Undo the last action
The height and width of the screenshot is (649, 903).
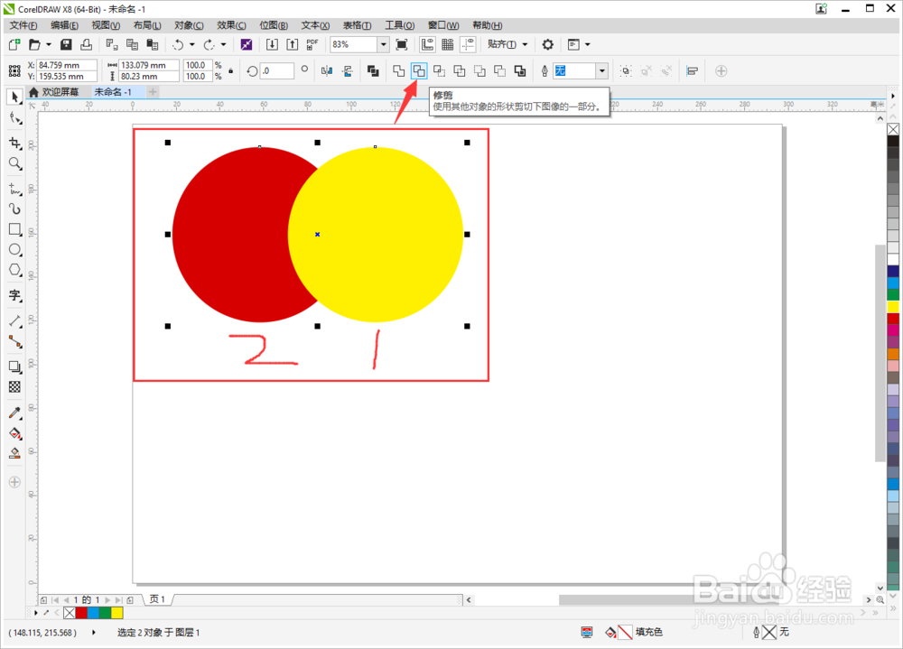(x=178, y=44)
